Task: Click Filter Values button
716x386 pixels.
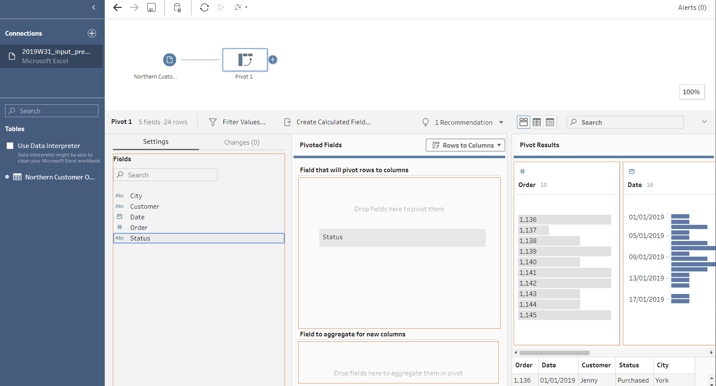Action: pos(238,122)
